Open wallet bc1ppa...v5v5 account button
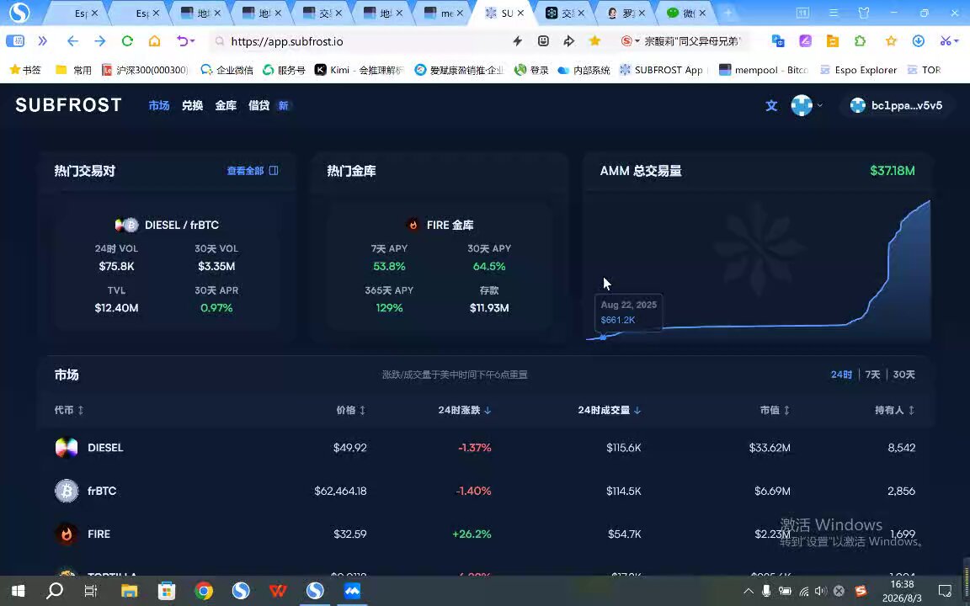This screenshot has height=606, width=970. click(897, 105)
